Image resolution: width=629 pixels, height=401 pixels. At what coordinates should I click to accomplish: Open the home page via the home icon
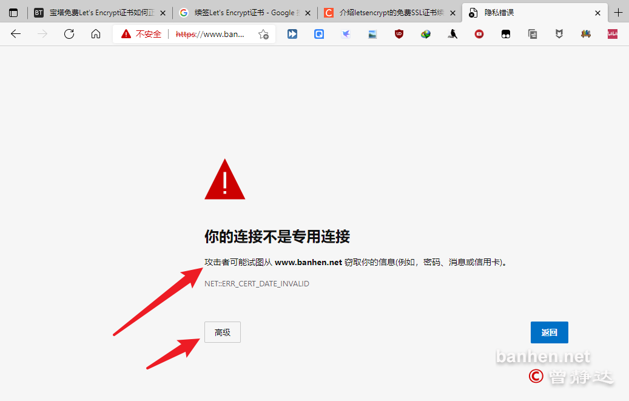point(95,34)
